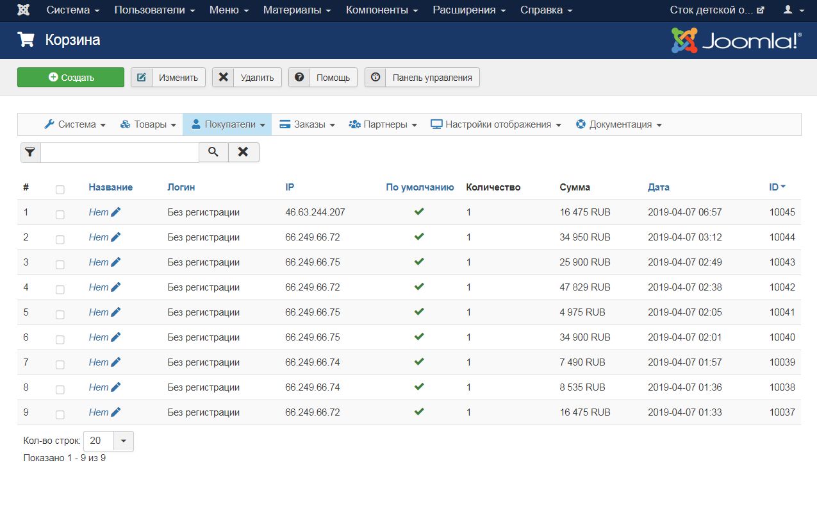The image size is (817, 515).
Task: Select the checkbox for cart ID 10041
Action: [x=60, y=314]
